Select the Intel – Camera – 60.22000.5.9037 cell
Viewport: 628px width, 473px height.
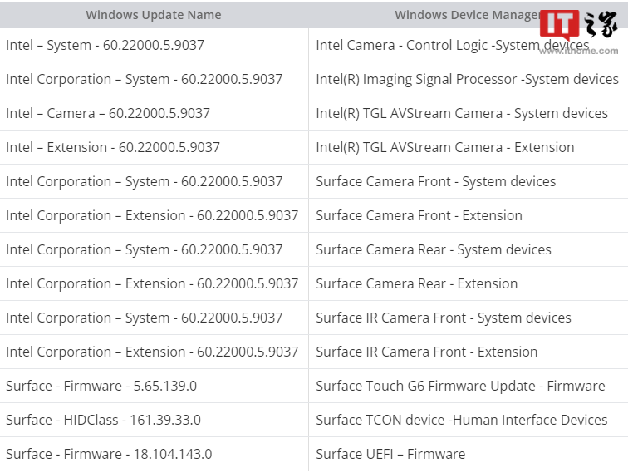point(108,113)
